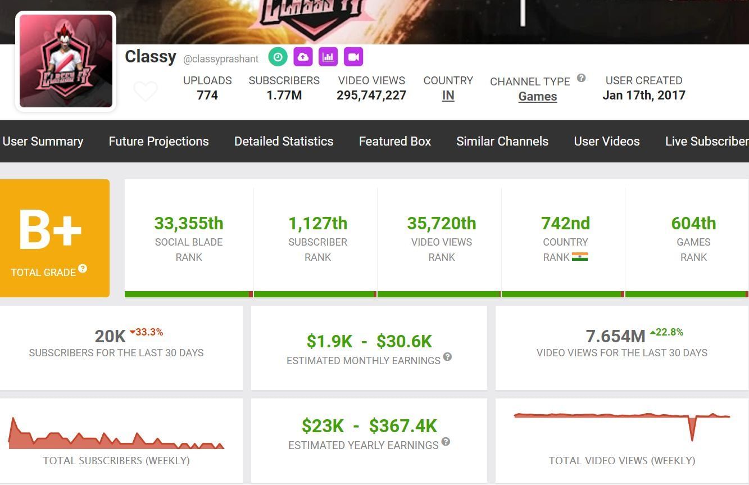
Task: Select the Featured Box tab
Action: click(395, 142)
